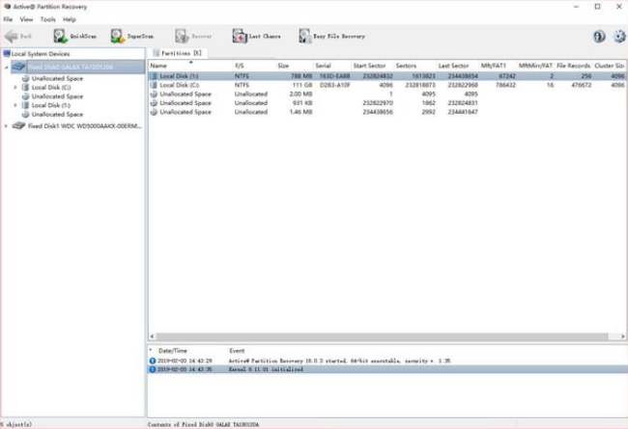Open the Help menu
The image size is (628, 429).
tap(70, 19)
